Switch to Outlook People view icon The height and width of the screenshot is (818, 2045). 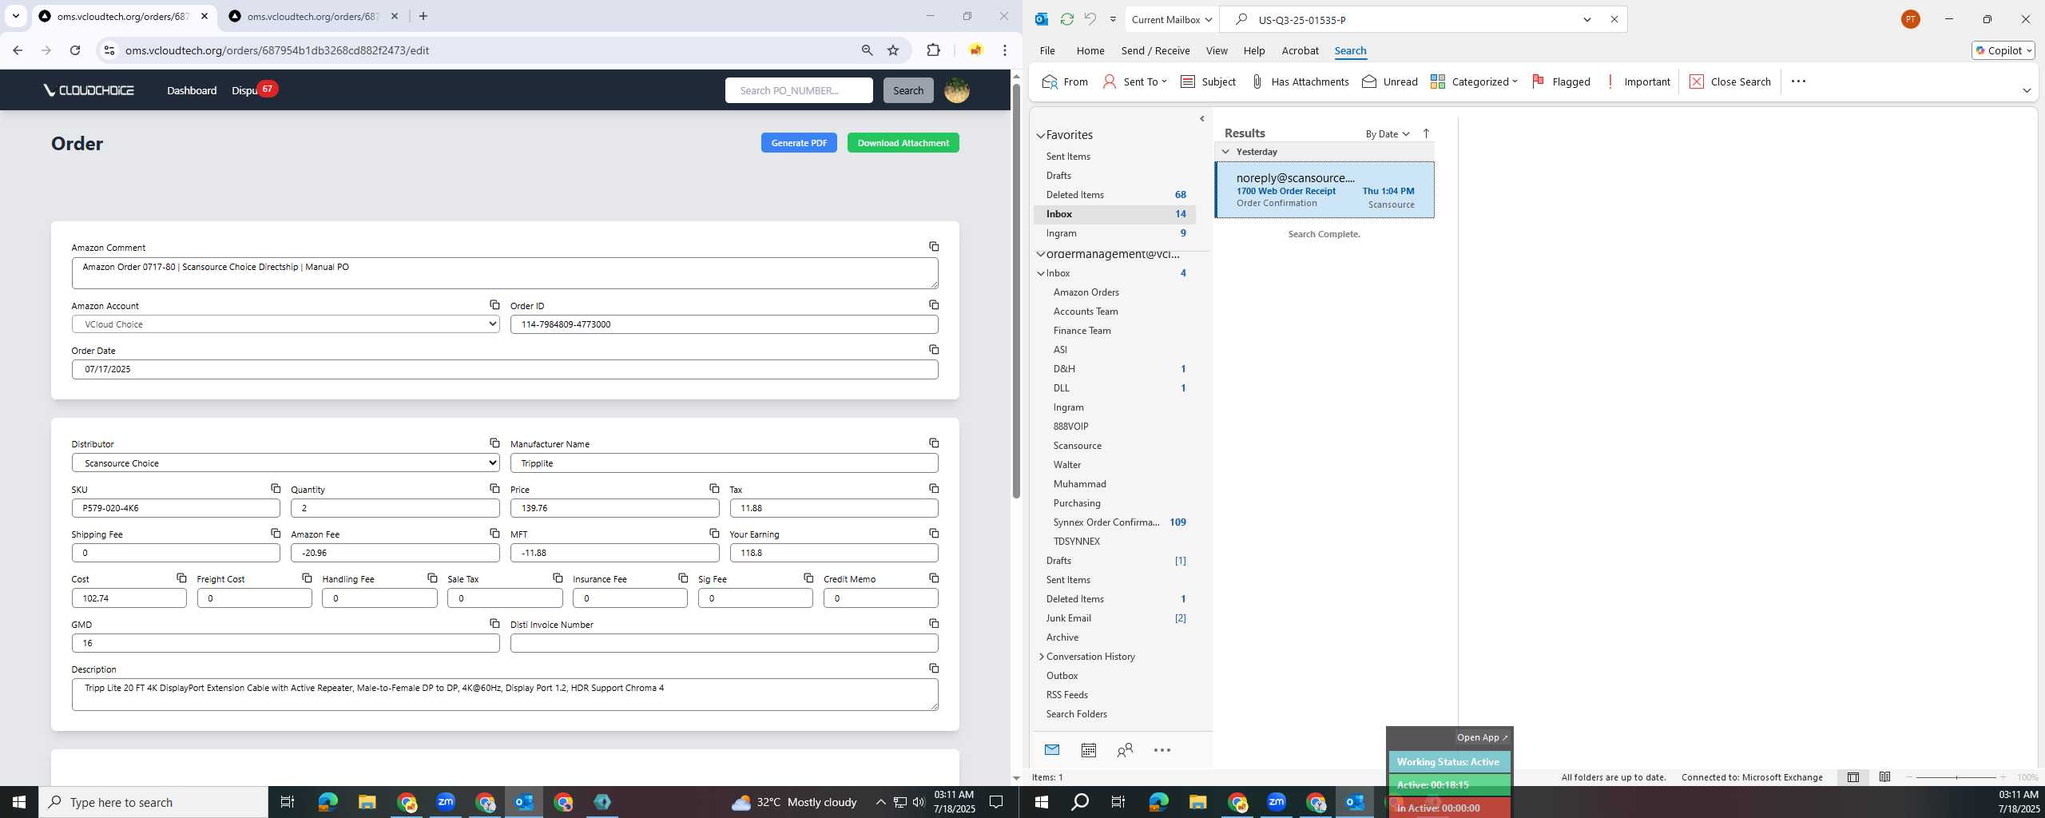tap(1125, 750)
